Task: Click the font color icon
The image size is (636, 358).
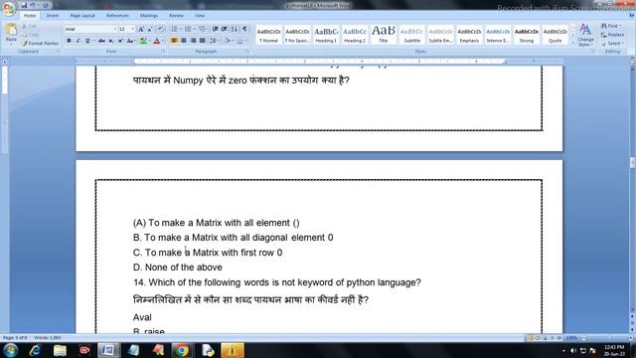Action: click(x=157, y=41)
